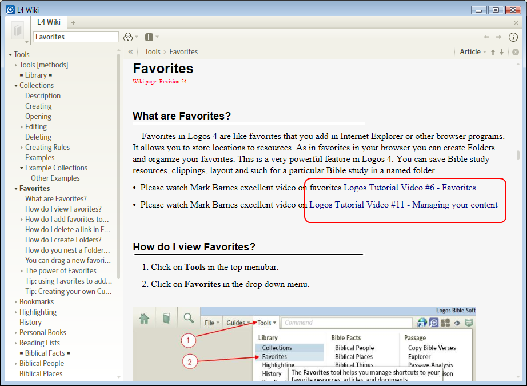The image size is (527, 386).
Task: Select Description under Collections
Action: point(43,96)
